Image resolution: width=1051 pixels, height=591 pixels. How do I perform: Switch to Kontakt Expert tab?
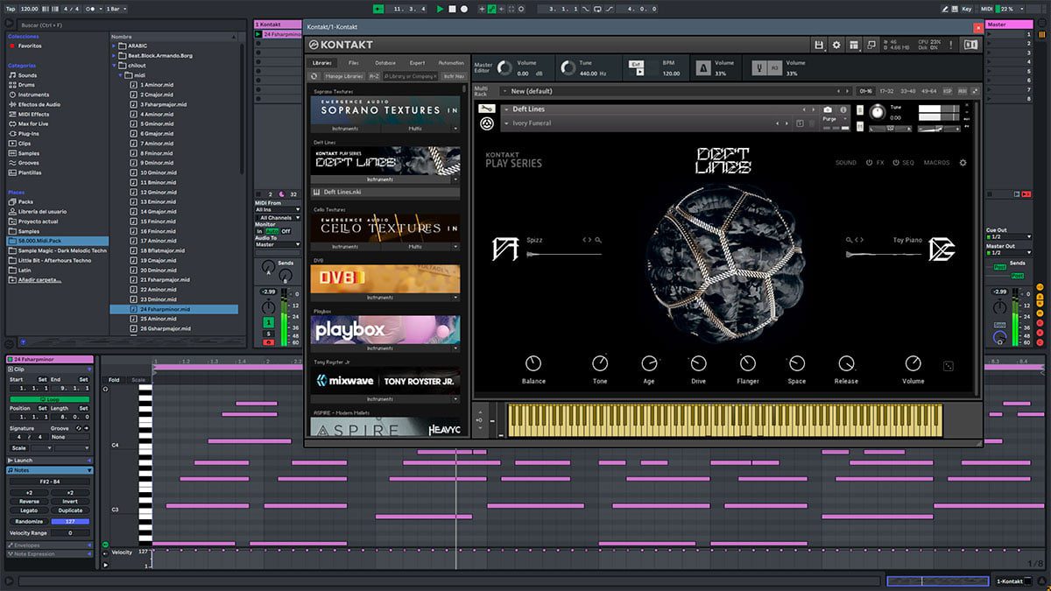pos(417,63)
